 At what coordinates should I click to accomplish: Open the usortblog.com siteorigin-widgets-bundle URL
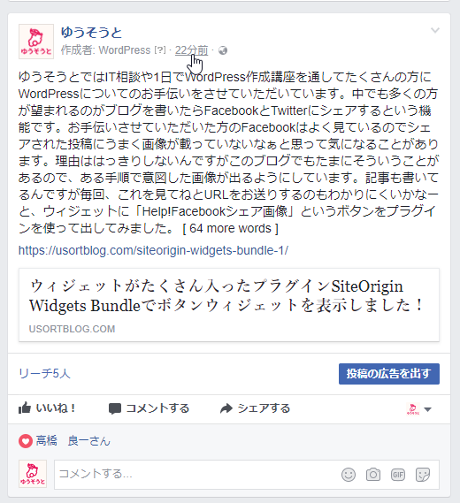153,250
